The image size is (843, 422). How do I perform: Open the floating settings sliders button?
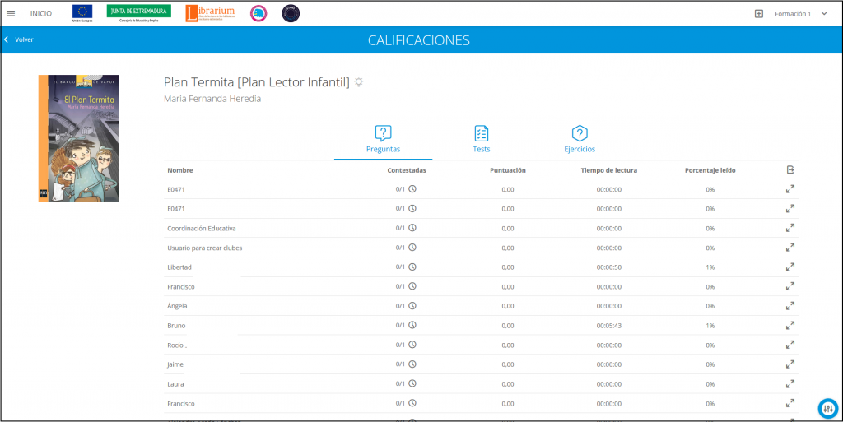pyautogui.click(x=828, y=409)
